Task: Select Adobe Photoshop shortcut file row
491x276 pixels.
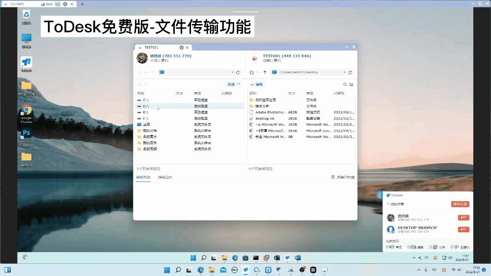Action: tap(301, 112)
